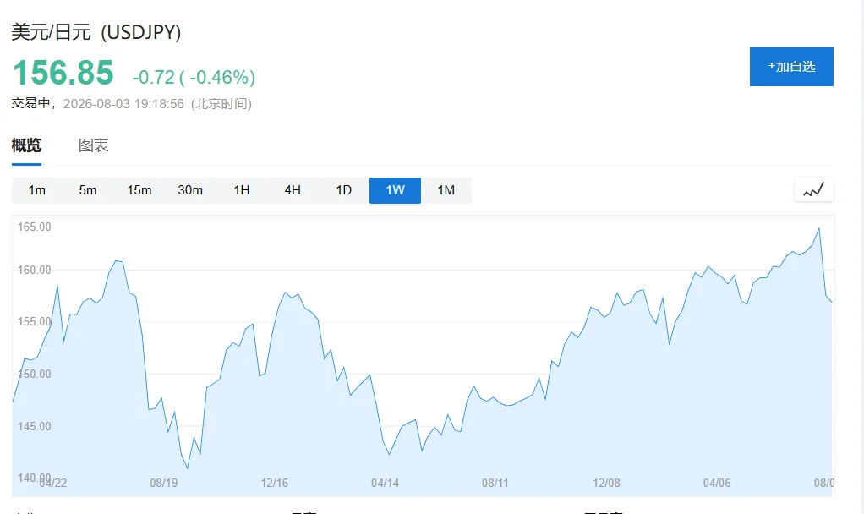Click the 美元/日元 (USDJPY) title
Image resolution: width=864 pixels, height=514 pixels.
(96, 32)
